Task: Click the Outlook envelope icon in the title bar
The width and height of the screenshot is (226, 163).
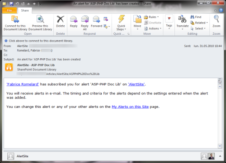Action: 4,4
